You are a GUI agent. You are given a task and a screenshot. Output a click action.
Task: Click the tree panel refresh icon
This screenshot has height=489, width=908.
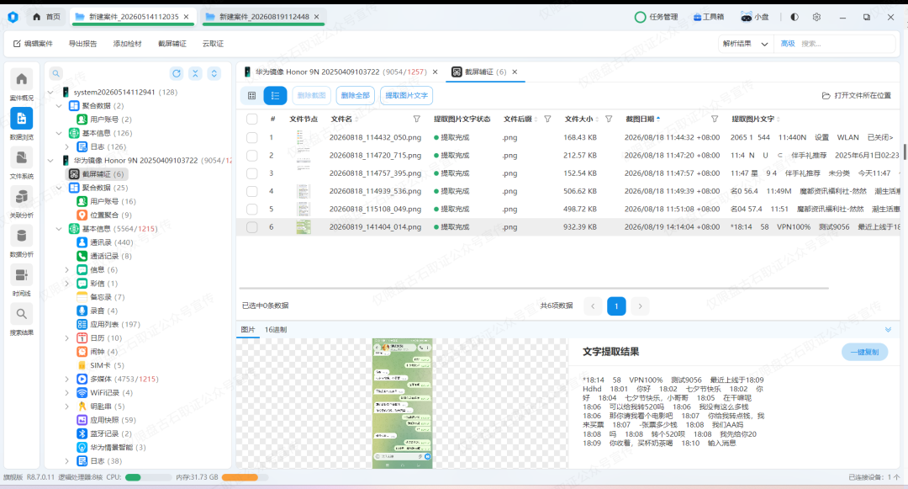tap(177, 73)
